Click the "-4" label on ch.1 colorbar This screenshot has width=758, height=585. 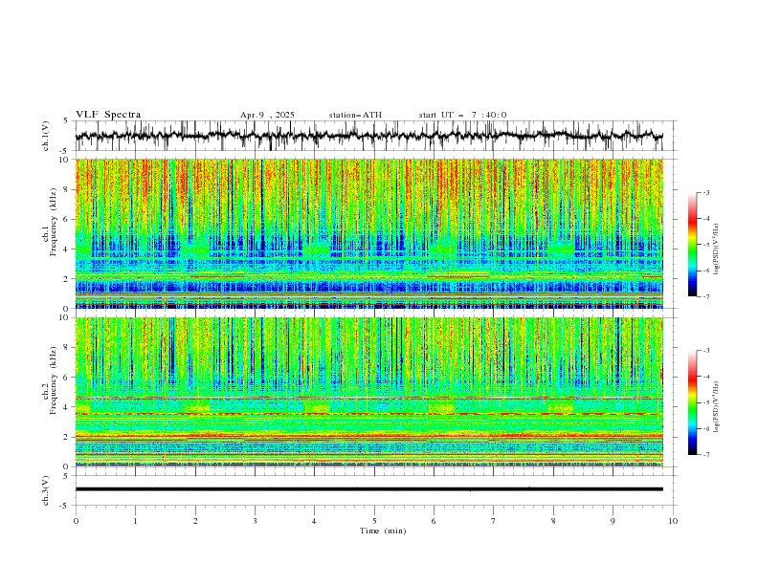705,219
